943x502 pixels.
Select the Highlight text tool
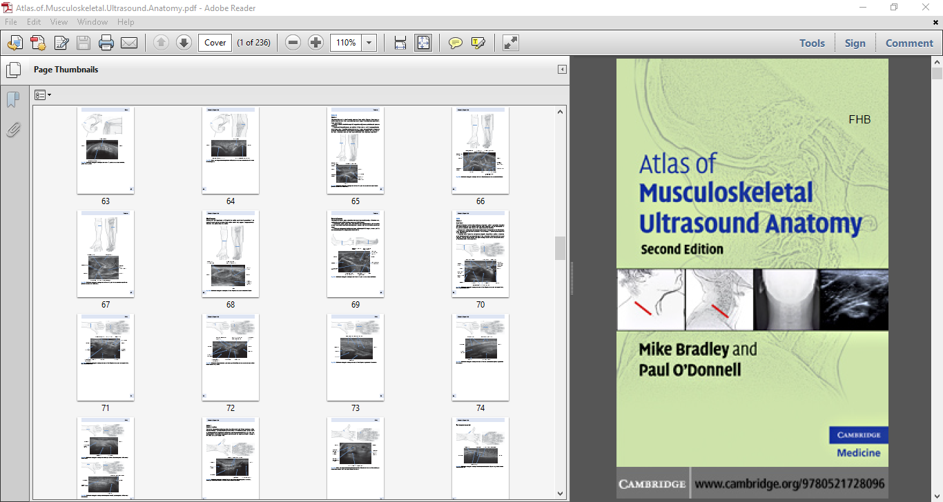478,43
